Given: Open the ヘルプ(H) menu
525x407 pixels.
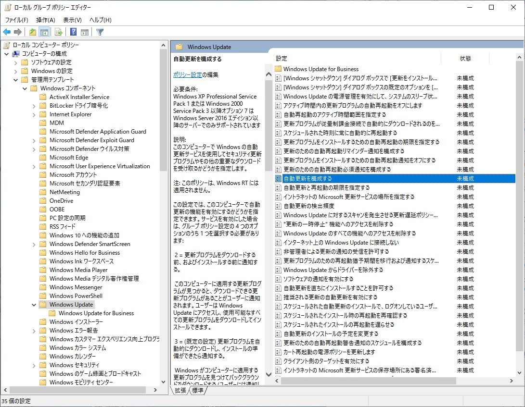Looking at the screenshot, I should pos(101,20).
